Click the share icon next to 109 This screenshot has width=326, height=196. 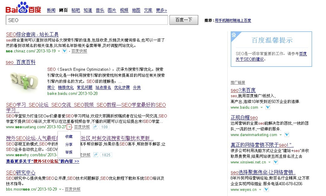point(95,127)
